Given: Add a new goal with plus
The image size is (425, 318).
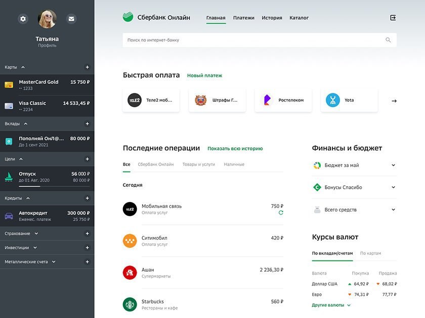Looking at the screenshot, I should click(87, 159).
